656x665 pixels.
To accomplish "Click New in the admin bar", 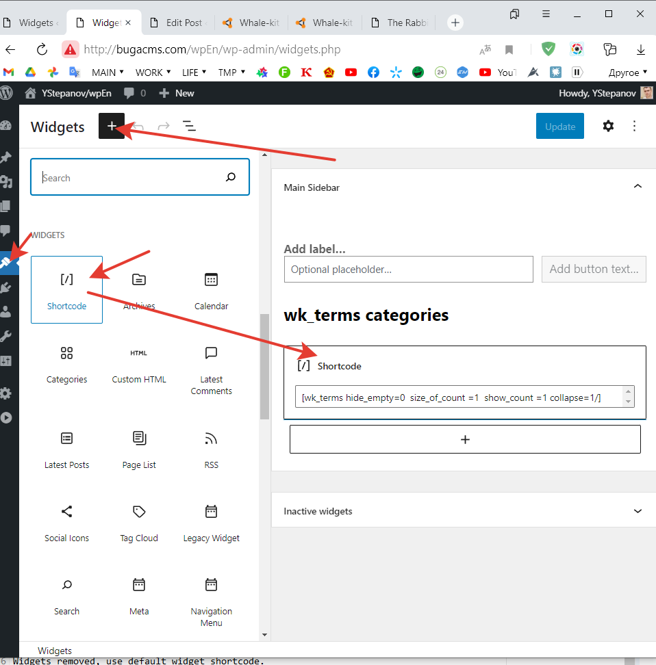I will coord(176,93).
